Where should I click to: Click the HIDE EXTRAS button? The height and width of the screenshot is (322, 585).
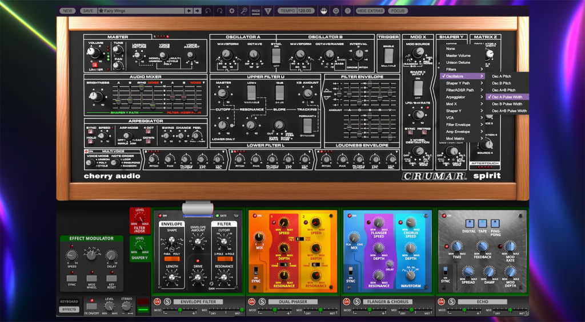pos(370,10)
